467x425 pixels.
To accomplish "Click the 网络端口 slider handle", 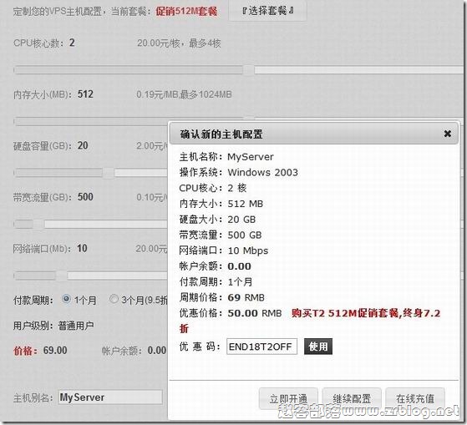I will (x=61, y=276).
